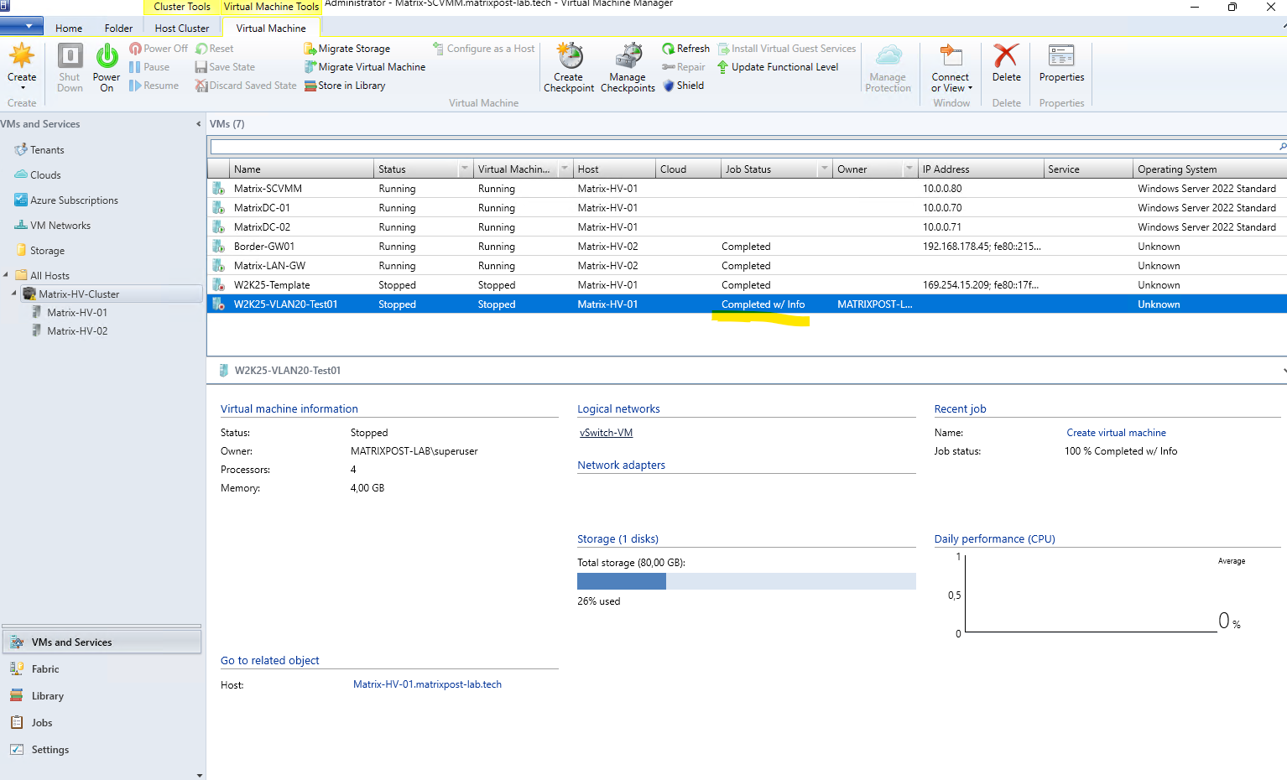Viewport: 1287px width, 780px height.
Task: Click Update Functional Level
Action: tap(777, 67)
